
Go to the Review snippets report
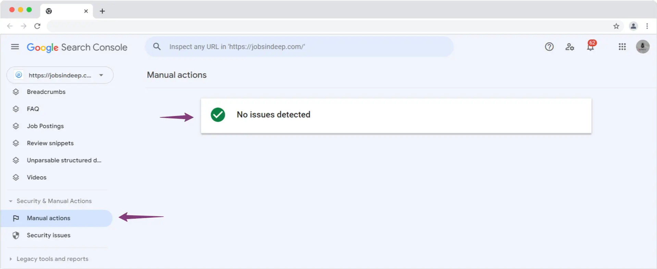tap(50, 143)
